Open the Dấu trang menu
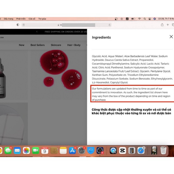 point(8,19)
